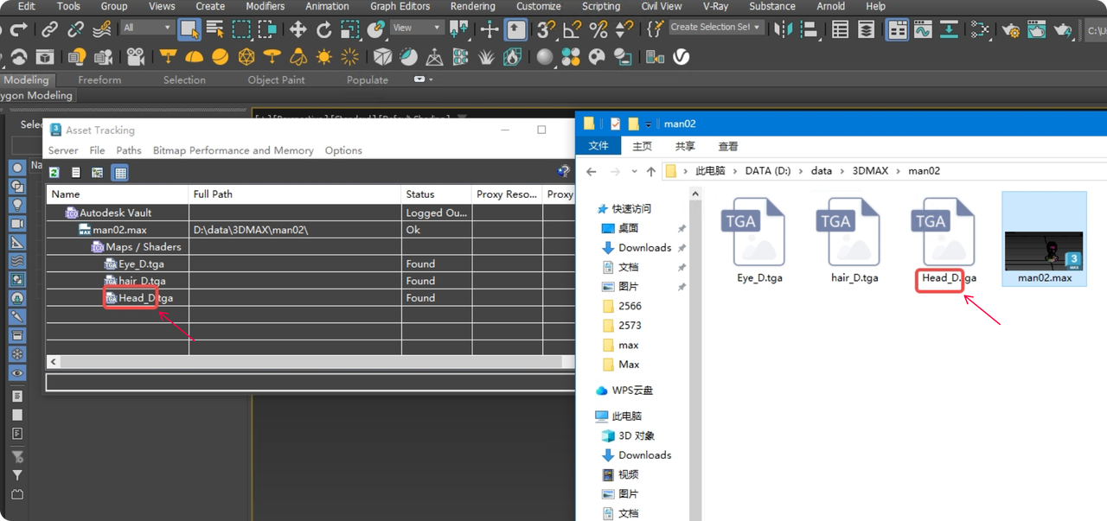Open the Schematic View icon

coord(980,29)
